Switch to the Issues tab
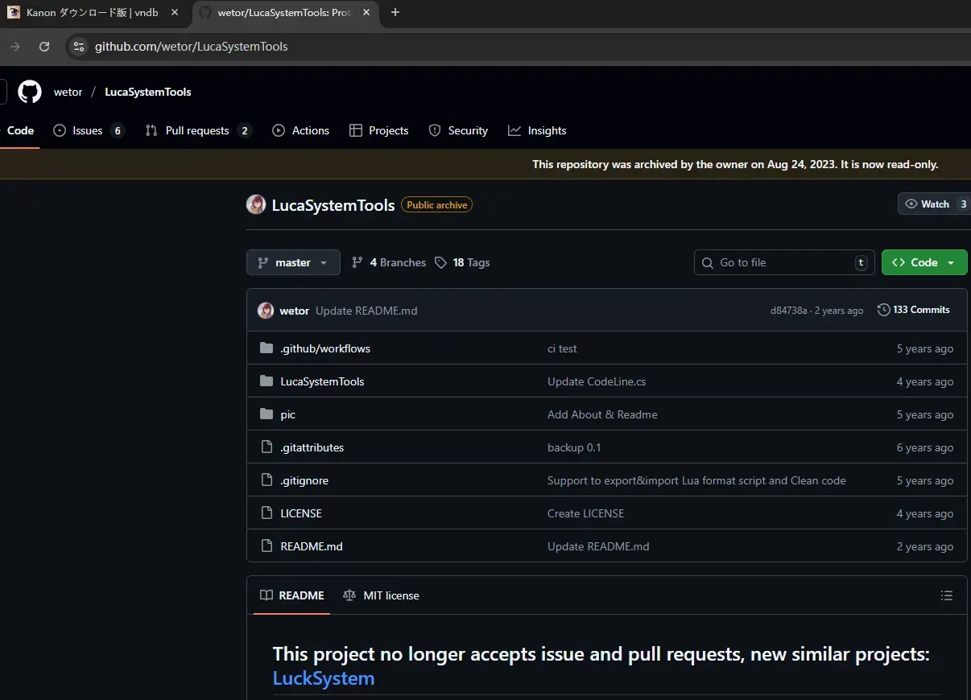Screen dimensions: 971x700 [89, 130]
